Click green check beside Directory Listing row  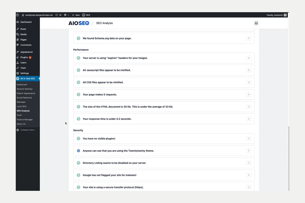click(79, 163)
